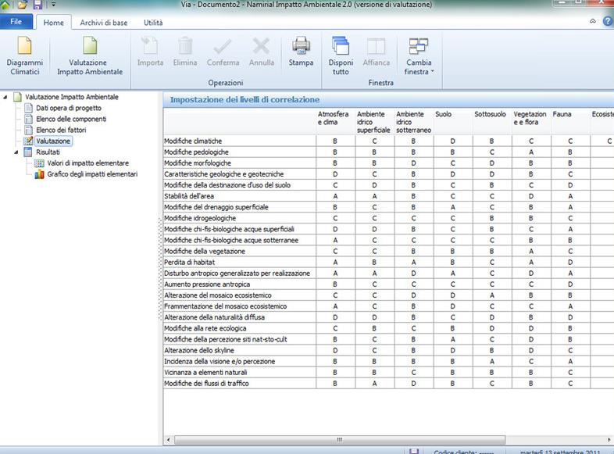Click Disponi tutto to arrange windows
This screenshot has height=454, width=614.
click(x=341, y=55)
